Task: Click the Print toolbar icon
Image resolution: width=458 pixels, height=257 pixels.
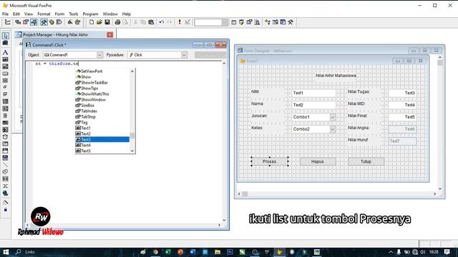Action: (117, 22)
